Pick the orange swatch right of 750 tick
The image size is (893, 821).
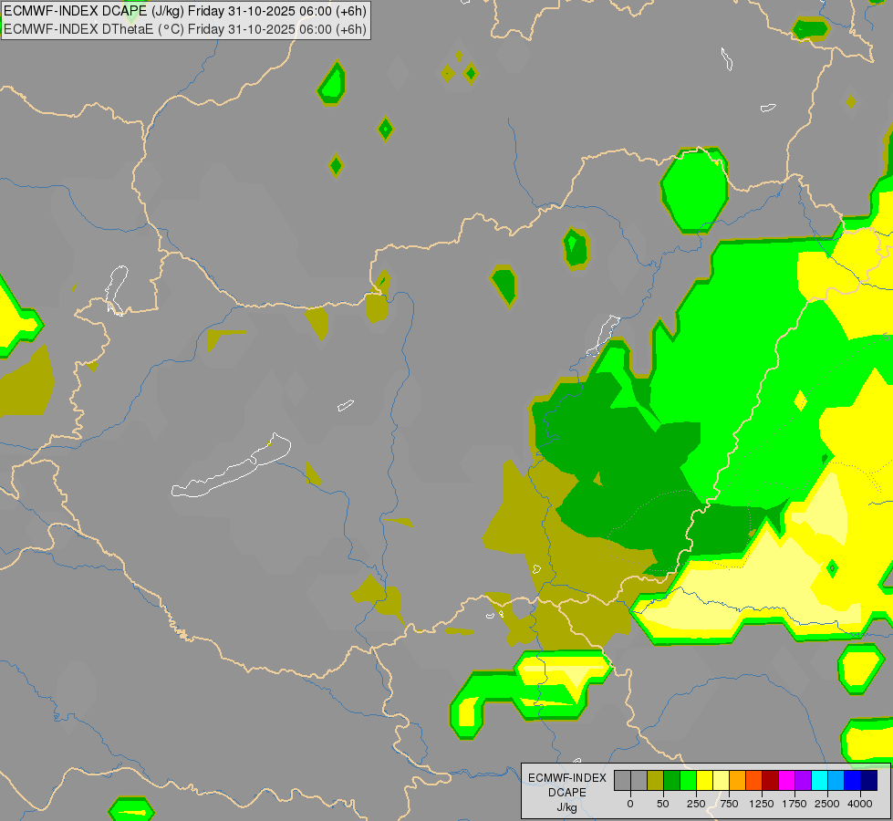tap(738, 780)
